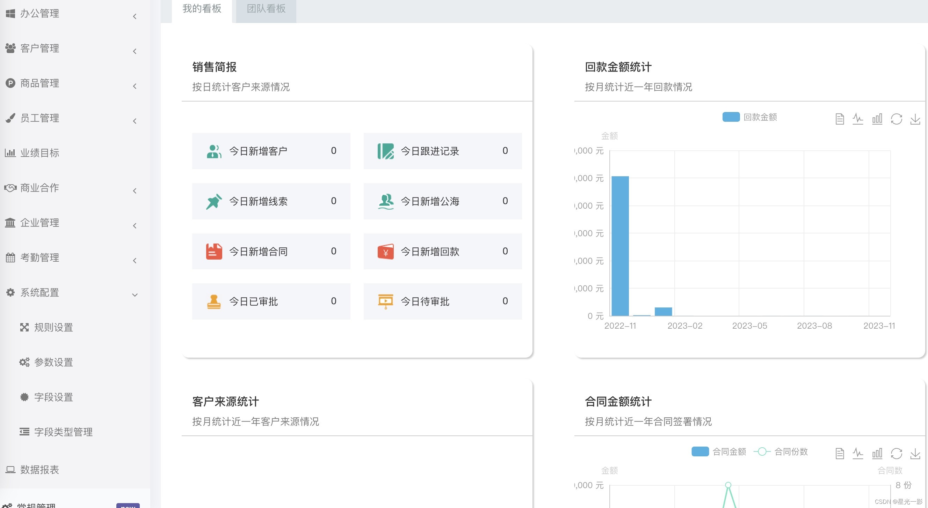Screen dimensions: 928x508
Task: Open the 数据报表 sidebar item
Action: [39, 470]
